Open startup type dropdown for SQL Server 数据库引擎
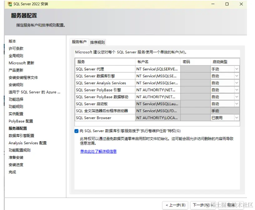Screen dimensions: 255x210 [x=237, y=76]
